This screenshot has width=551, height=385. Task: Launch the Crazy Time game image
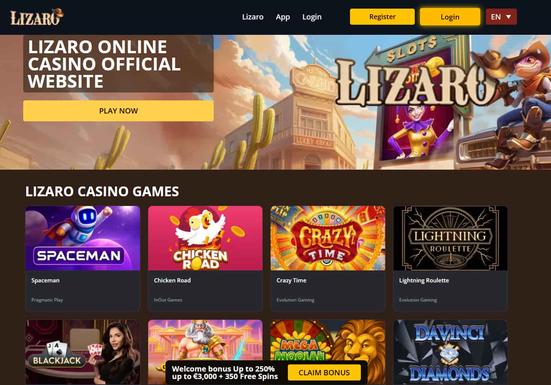(328, 238)
